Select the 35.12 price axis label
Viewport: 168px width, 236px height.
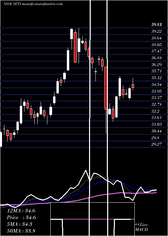click(156, 78)
